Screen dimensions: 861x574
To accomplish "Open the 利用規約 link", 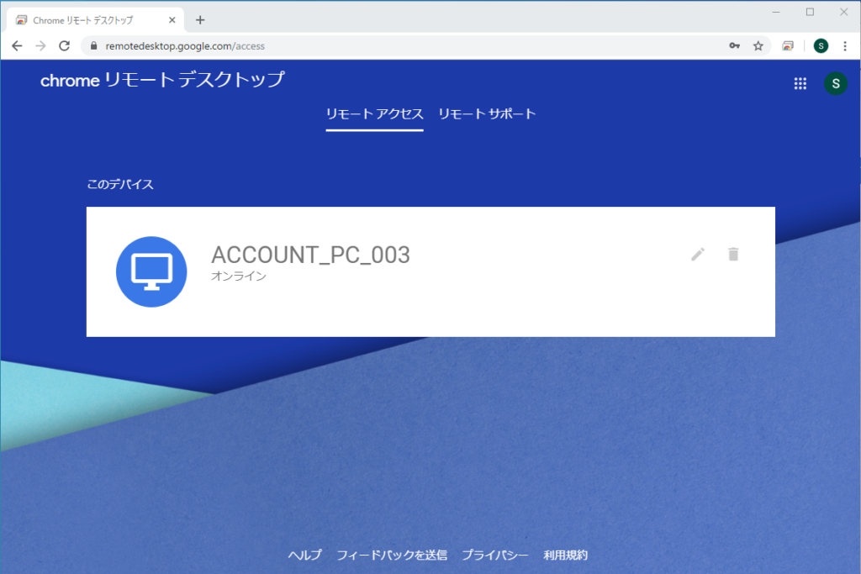I will tap(566, 556).
